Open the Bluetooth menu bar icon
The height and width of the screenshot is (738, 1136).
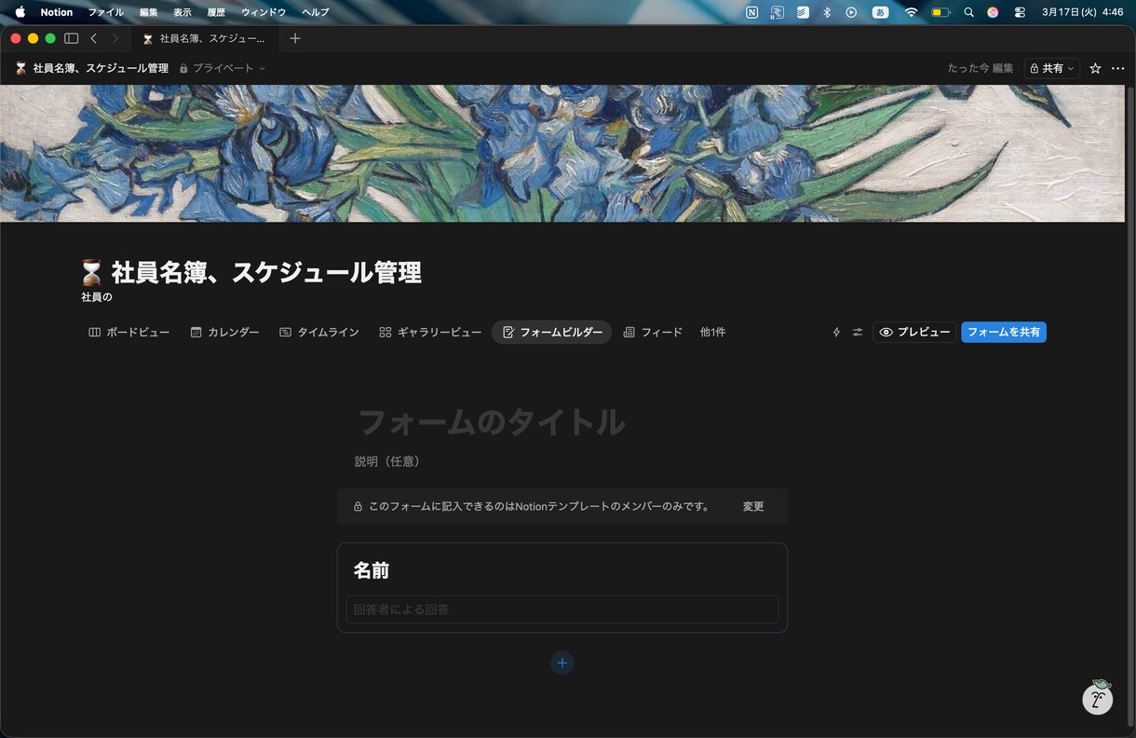(827, 12)
